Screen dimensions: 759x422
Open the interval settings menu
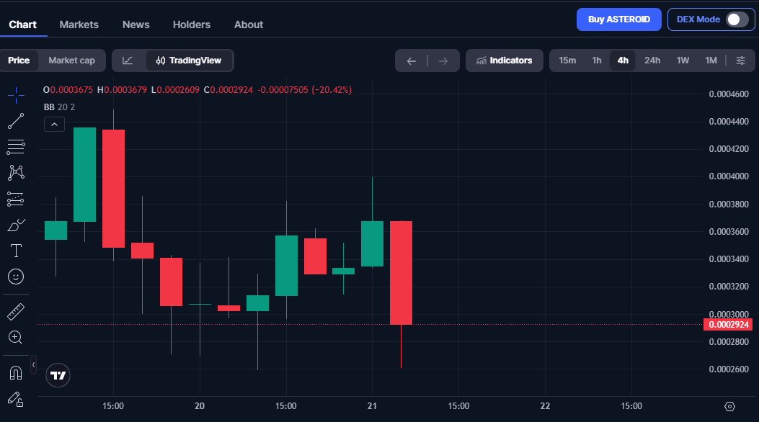[740, 60]
